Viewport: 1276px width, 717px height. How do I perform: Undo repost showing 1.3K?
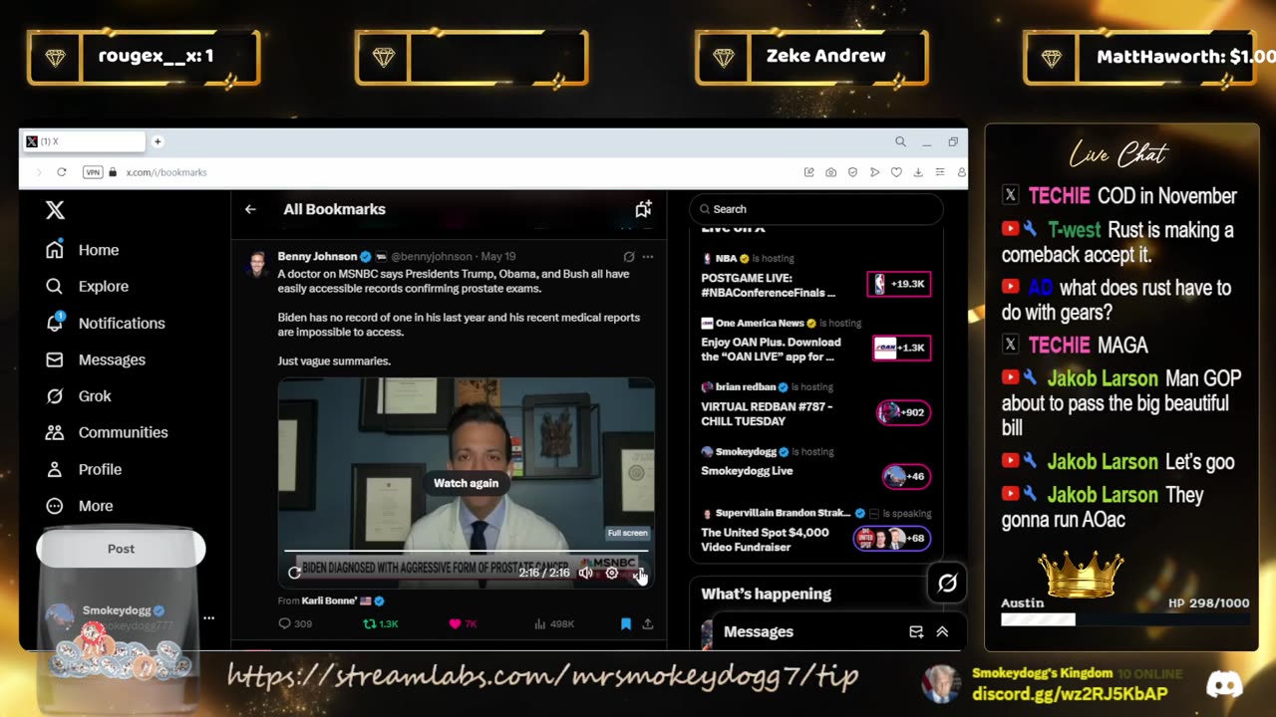(381, 624)
